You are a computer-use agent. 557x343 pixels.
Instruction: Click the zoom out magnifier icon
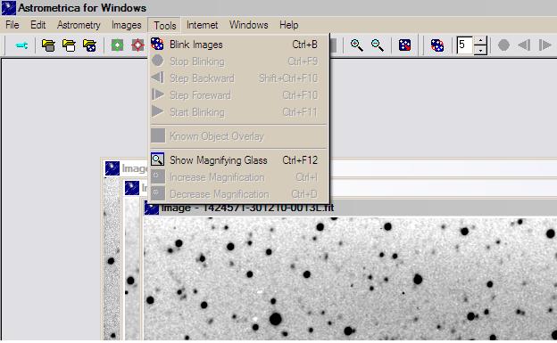tap(378, 45)
